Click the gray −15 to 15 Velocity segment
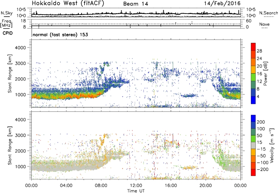This screenshot has height=193, width=278. (x=253, y=145)
